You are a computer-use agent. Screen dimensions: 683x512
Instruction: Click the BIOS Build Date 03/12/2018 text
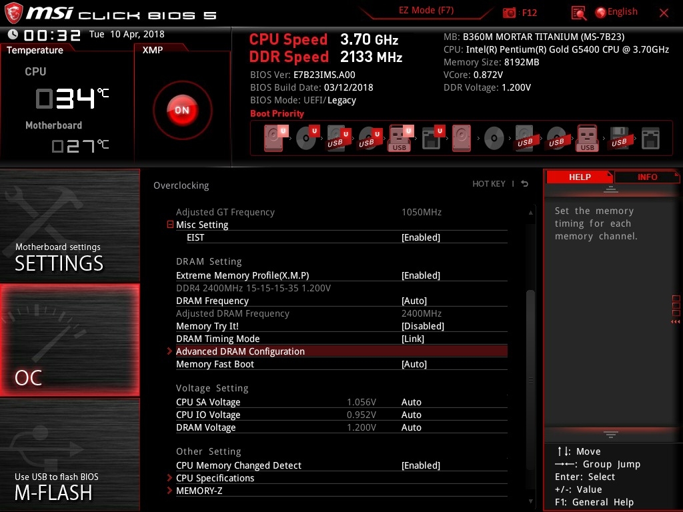click(311, 87)
